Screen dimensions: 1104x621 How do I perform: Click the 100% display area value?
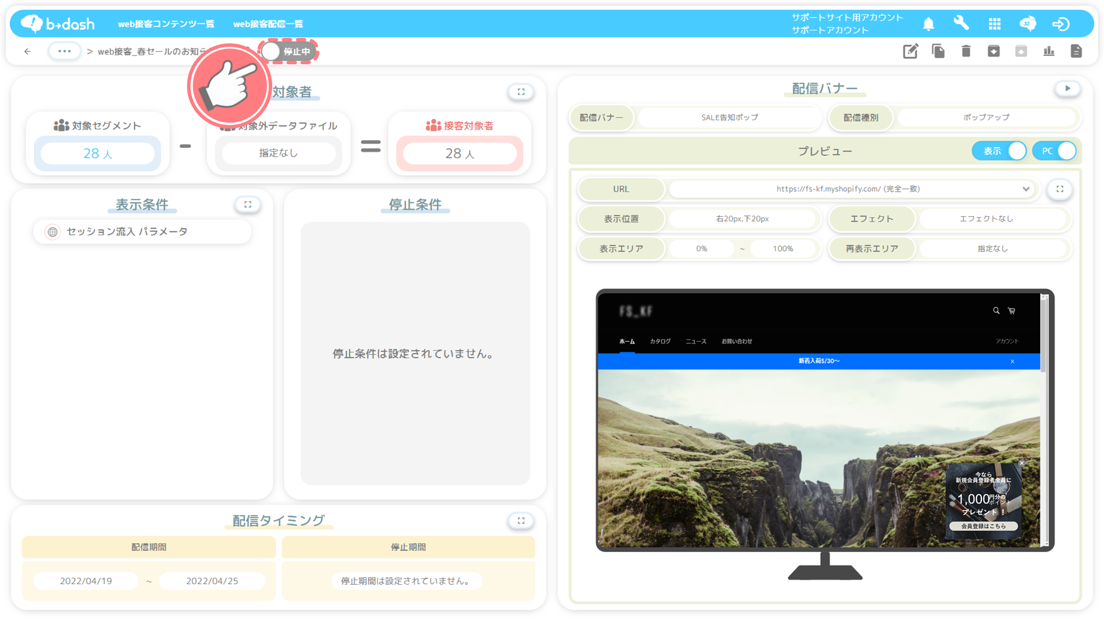783,249
